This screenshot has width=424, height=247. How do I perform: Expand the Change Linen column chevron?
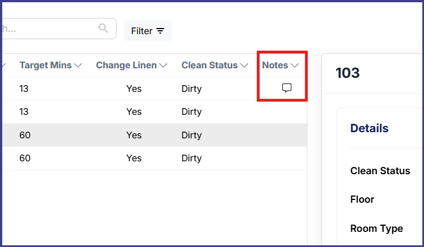163,66
